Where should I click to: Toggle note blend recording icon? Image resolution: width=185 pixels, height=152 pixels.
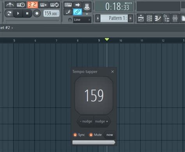point(68,12)
